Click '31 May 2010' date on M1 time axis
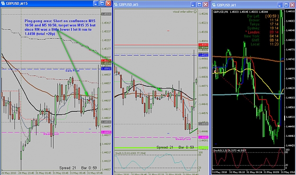 pos(220,172)
